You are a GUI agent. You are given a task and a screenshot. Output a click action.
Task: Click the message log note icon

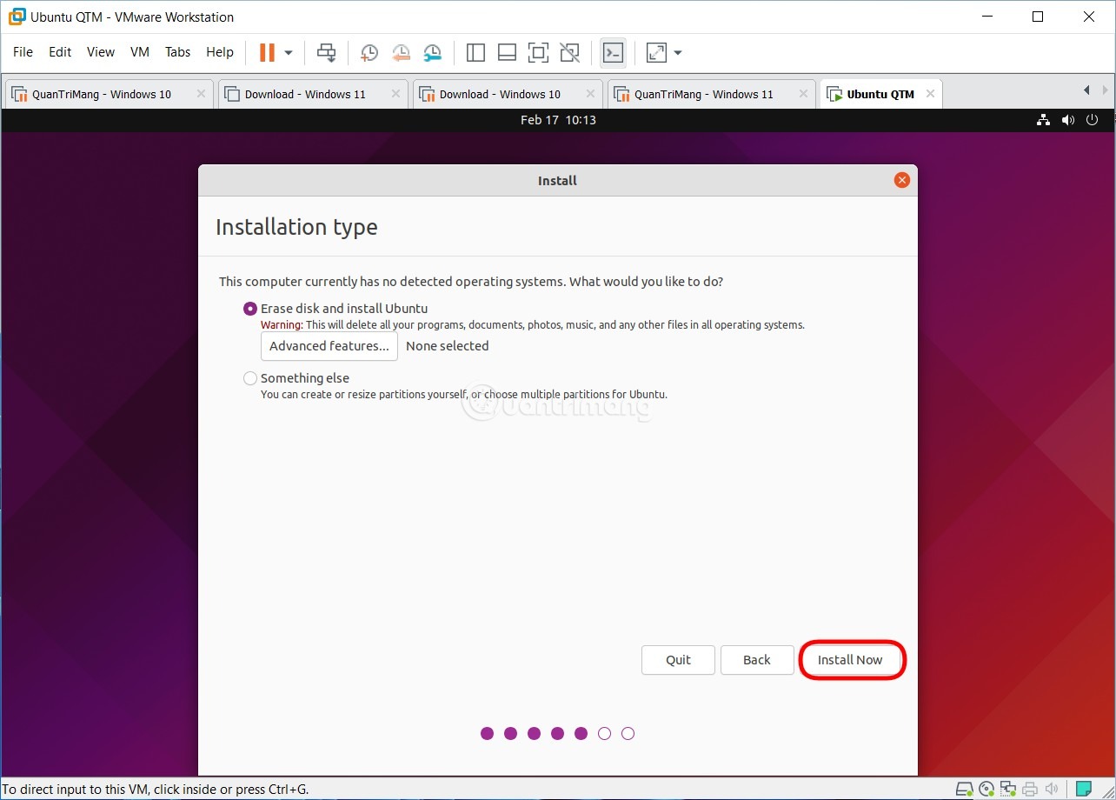click(1083, 790)
